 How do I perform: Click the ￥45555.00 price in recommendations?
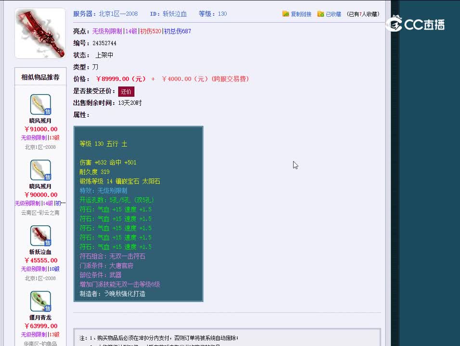coord(41,260)
